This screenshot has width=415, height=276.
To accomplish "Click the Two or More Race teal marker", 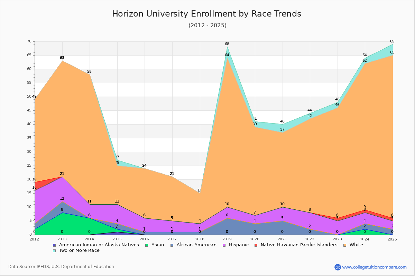I will [x=54, y=251].
